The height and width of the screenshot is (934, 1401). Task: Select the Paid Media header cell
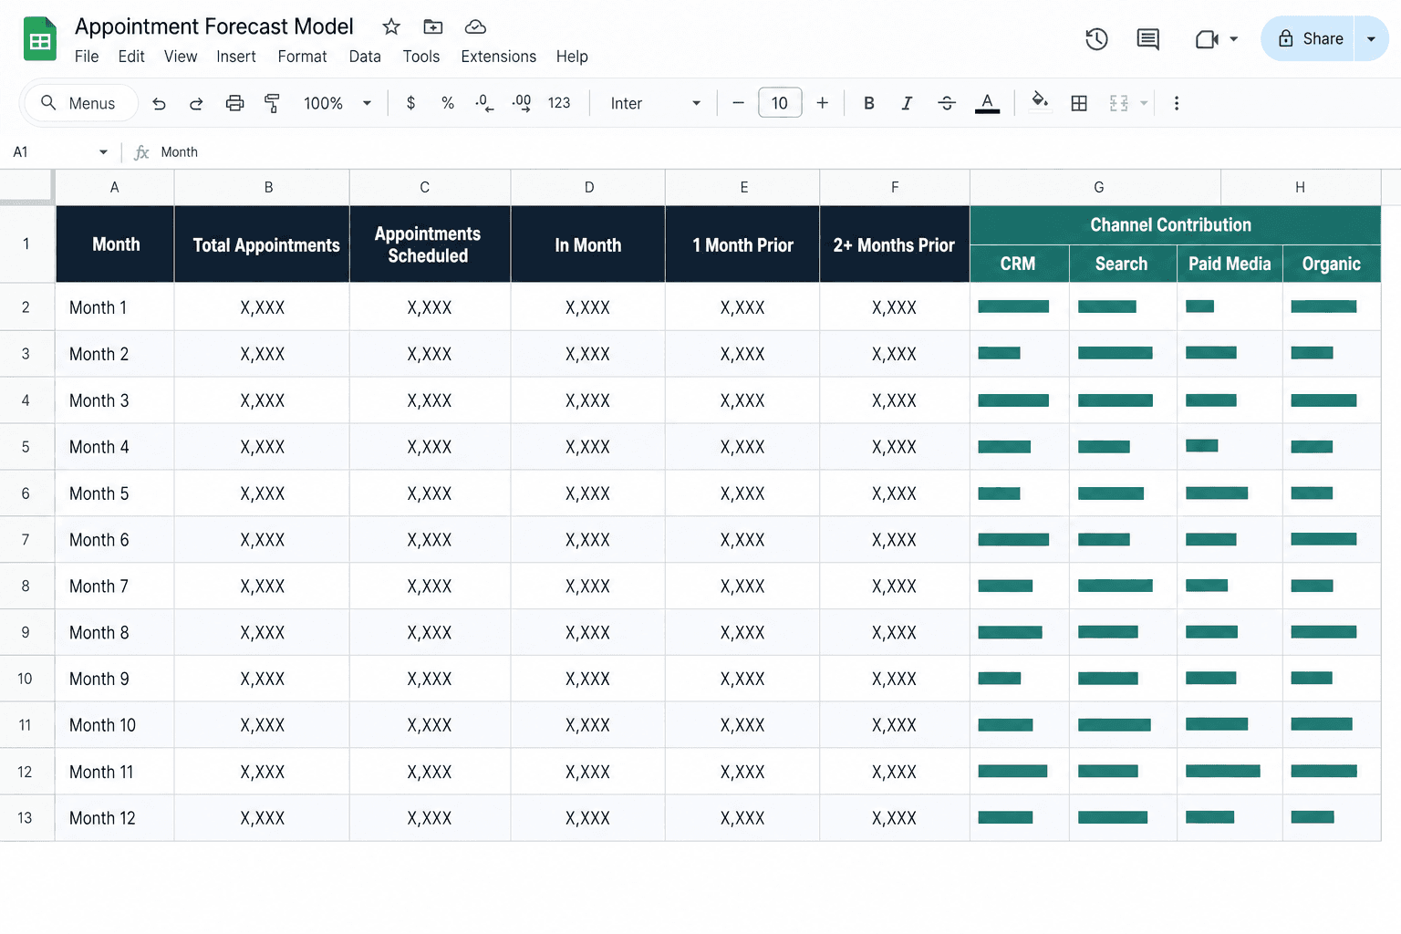tap(1230, 264)
